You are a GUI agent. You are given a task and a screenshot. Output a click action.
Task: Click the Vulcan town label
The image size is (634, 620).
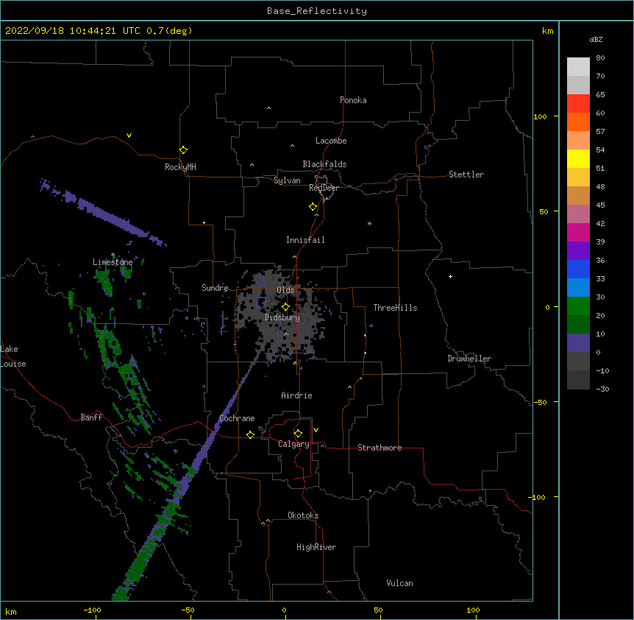coord(399,583)
